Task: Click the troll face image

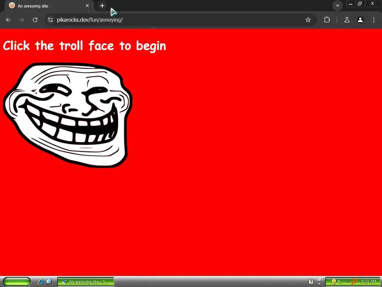Action: [68, 115]
